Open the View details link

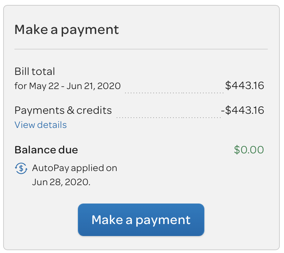pos(41,125)
